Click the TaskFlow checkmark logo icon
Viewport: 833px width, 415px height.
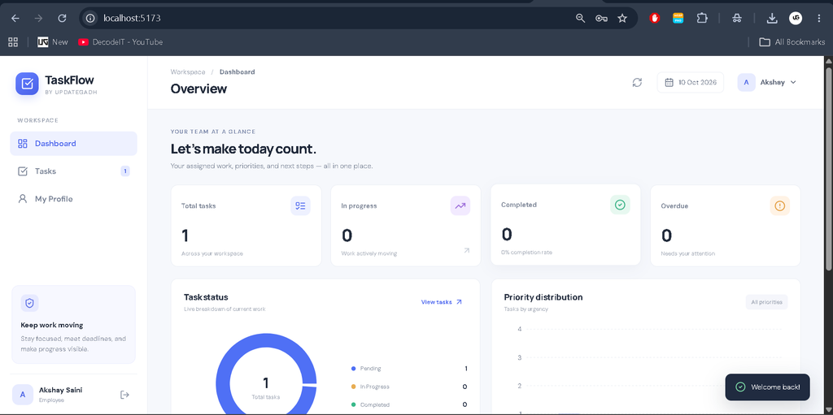(27, 84)
